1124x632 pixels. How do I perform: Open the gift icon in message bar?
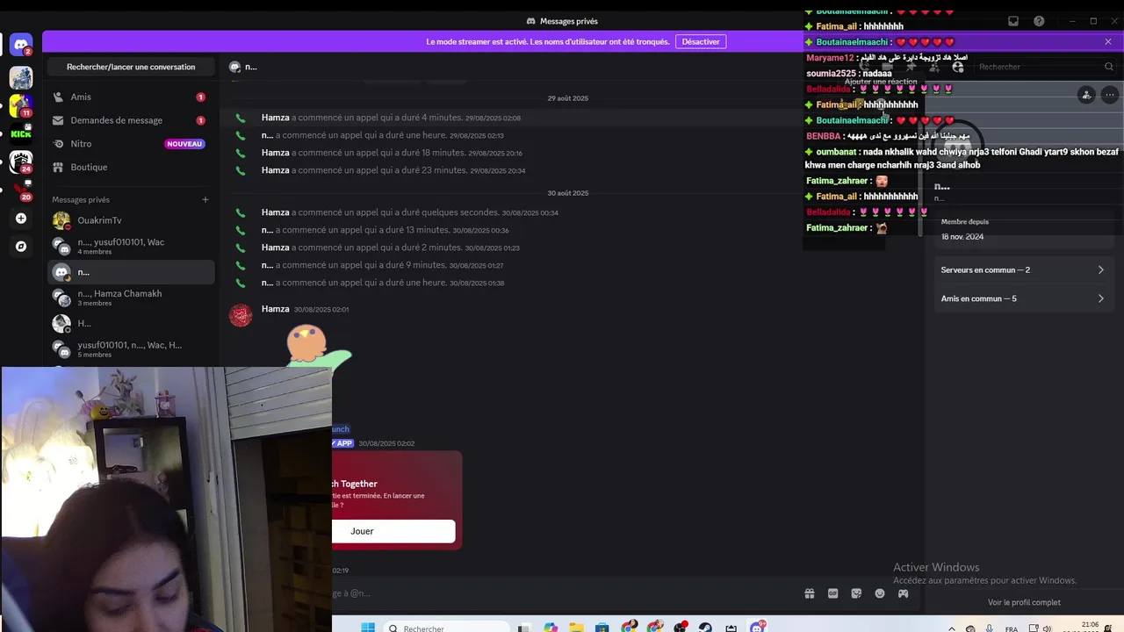tap(810, 593)
